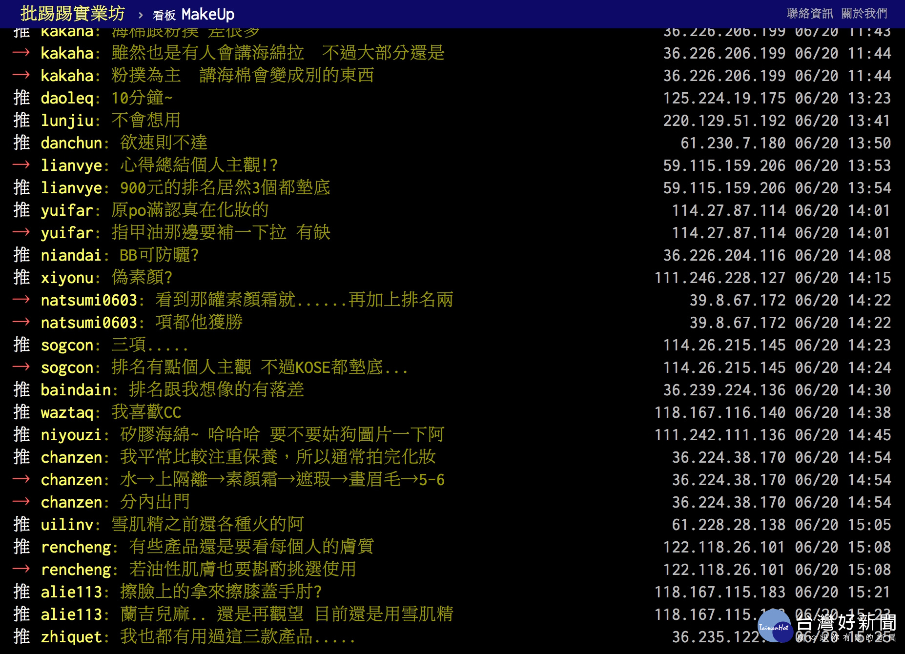Click sogcon comment '三項.....'
This screenshot has width=905, height=654.
pyautogui.click(x=149, y=345)
